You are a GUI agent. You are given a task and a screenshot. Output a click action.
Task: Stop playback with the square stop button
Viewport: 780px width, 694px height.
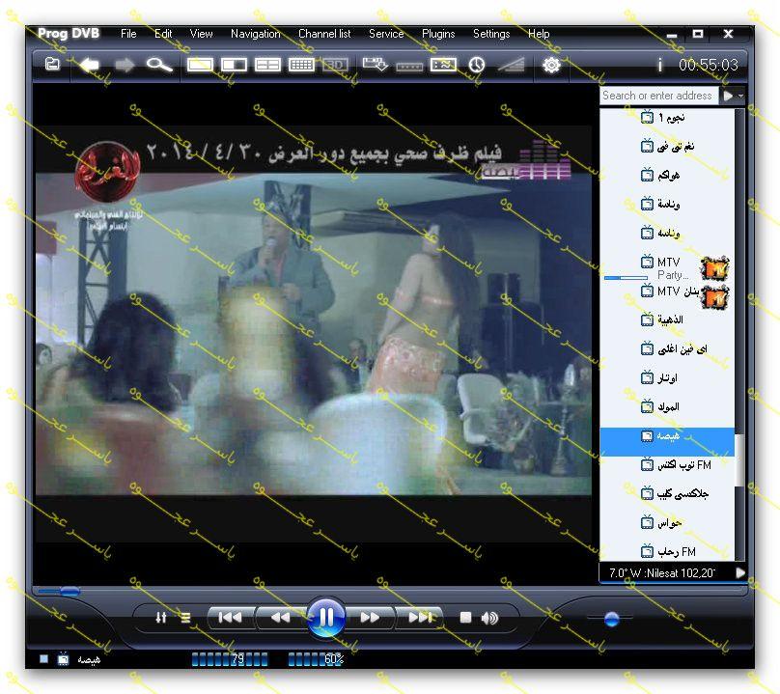(x=465, y=618)
